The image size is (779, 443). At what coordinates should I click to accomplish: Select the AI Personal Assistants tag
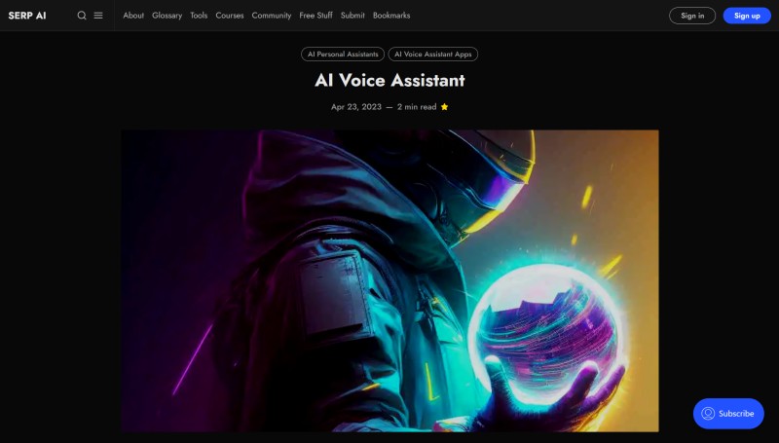coord(343,55)
